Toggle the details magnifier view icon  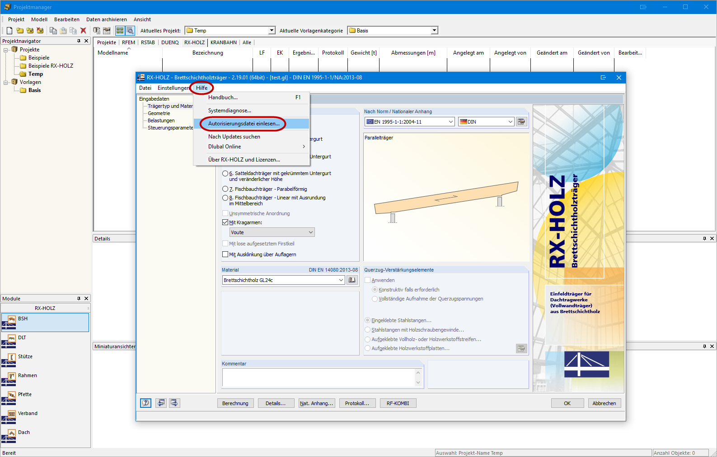(130, 31)
